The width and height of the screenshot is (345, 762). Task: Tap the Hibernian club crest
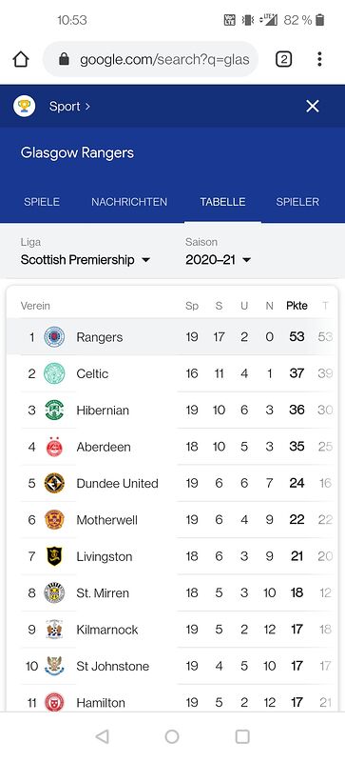(x=54, y=410)
